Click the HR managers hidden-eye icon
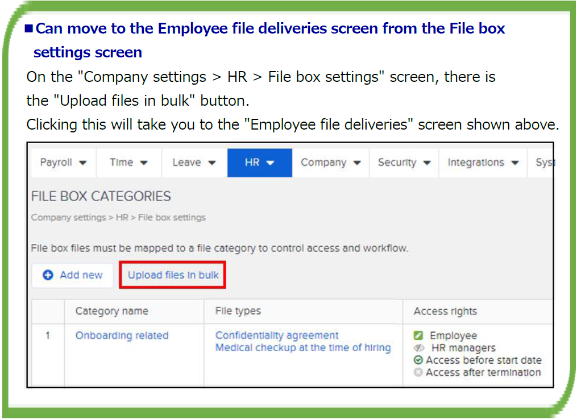 419,348
